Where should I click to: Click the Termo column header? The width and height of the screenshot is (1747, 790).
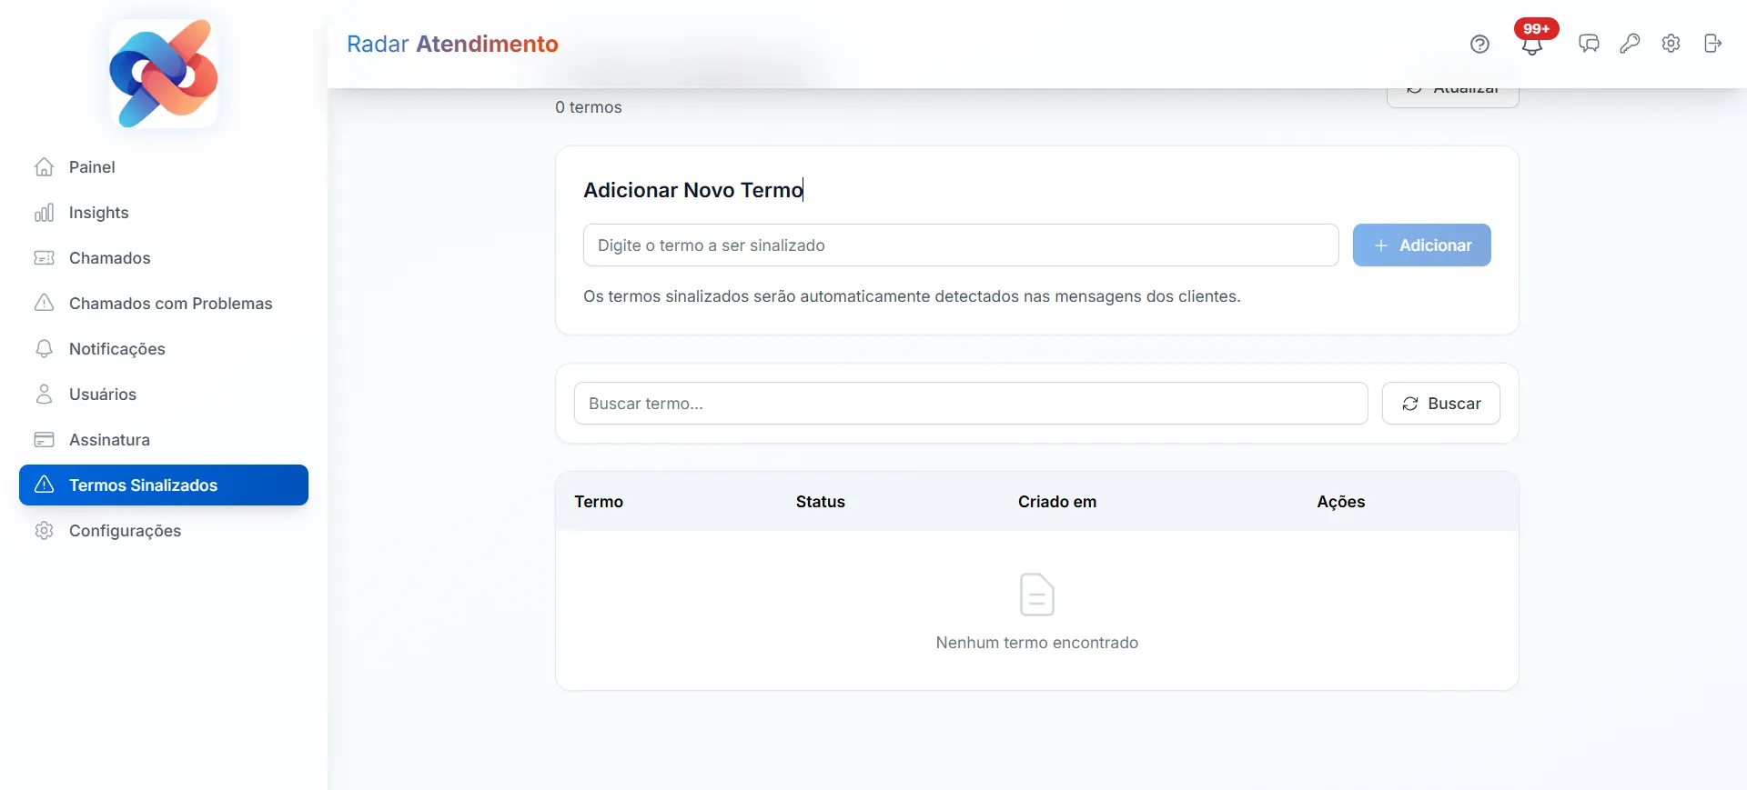(x=599, y=502)
